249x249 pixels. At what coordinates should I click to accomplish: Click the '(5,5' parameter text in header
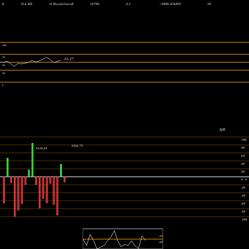128,4
